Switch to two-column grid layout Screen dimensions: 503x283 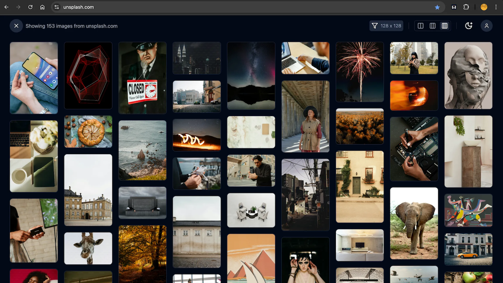420,26
